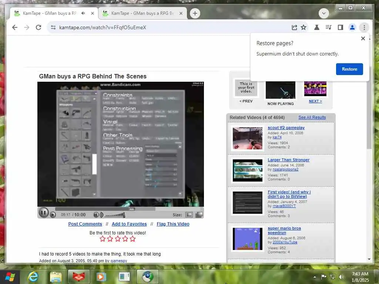Screen dimensions: 379x284
Task: Open super mario bros speedrun link
Action: coord(284,230)
